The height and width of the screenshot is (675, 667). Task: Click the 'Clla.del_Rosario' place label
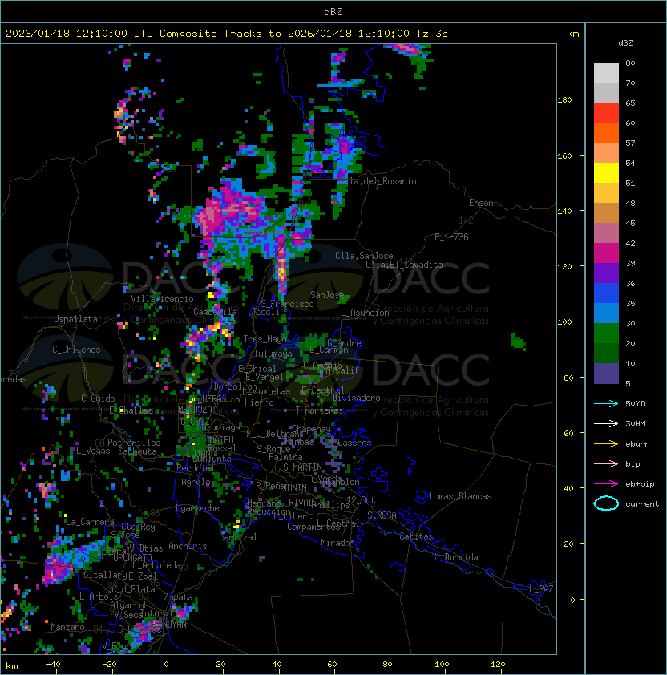[377, 181]
